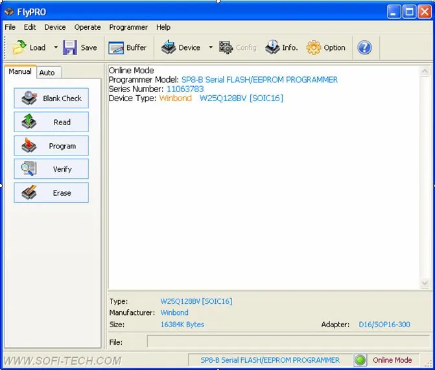Screen dimensions: 435x370
Task: Click the Type value W25Q128BV [SOIC16]
Action: pyautogui.click(x=196, y=301)
